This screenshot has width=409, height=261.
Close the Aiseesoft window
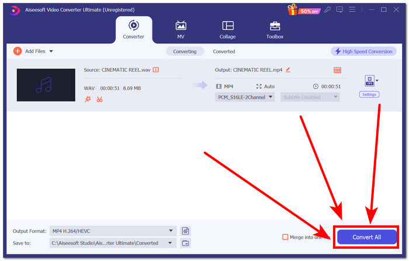pos(396,10)
